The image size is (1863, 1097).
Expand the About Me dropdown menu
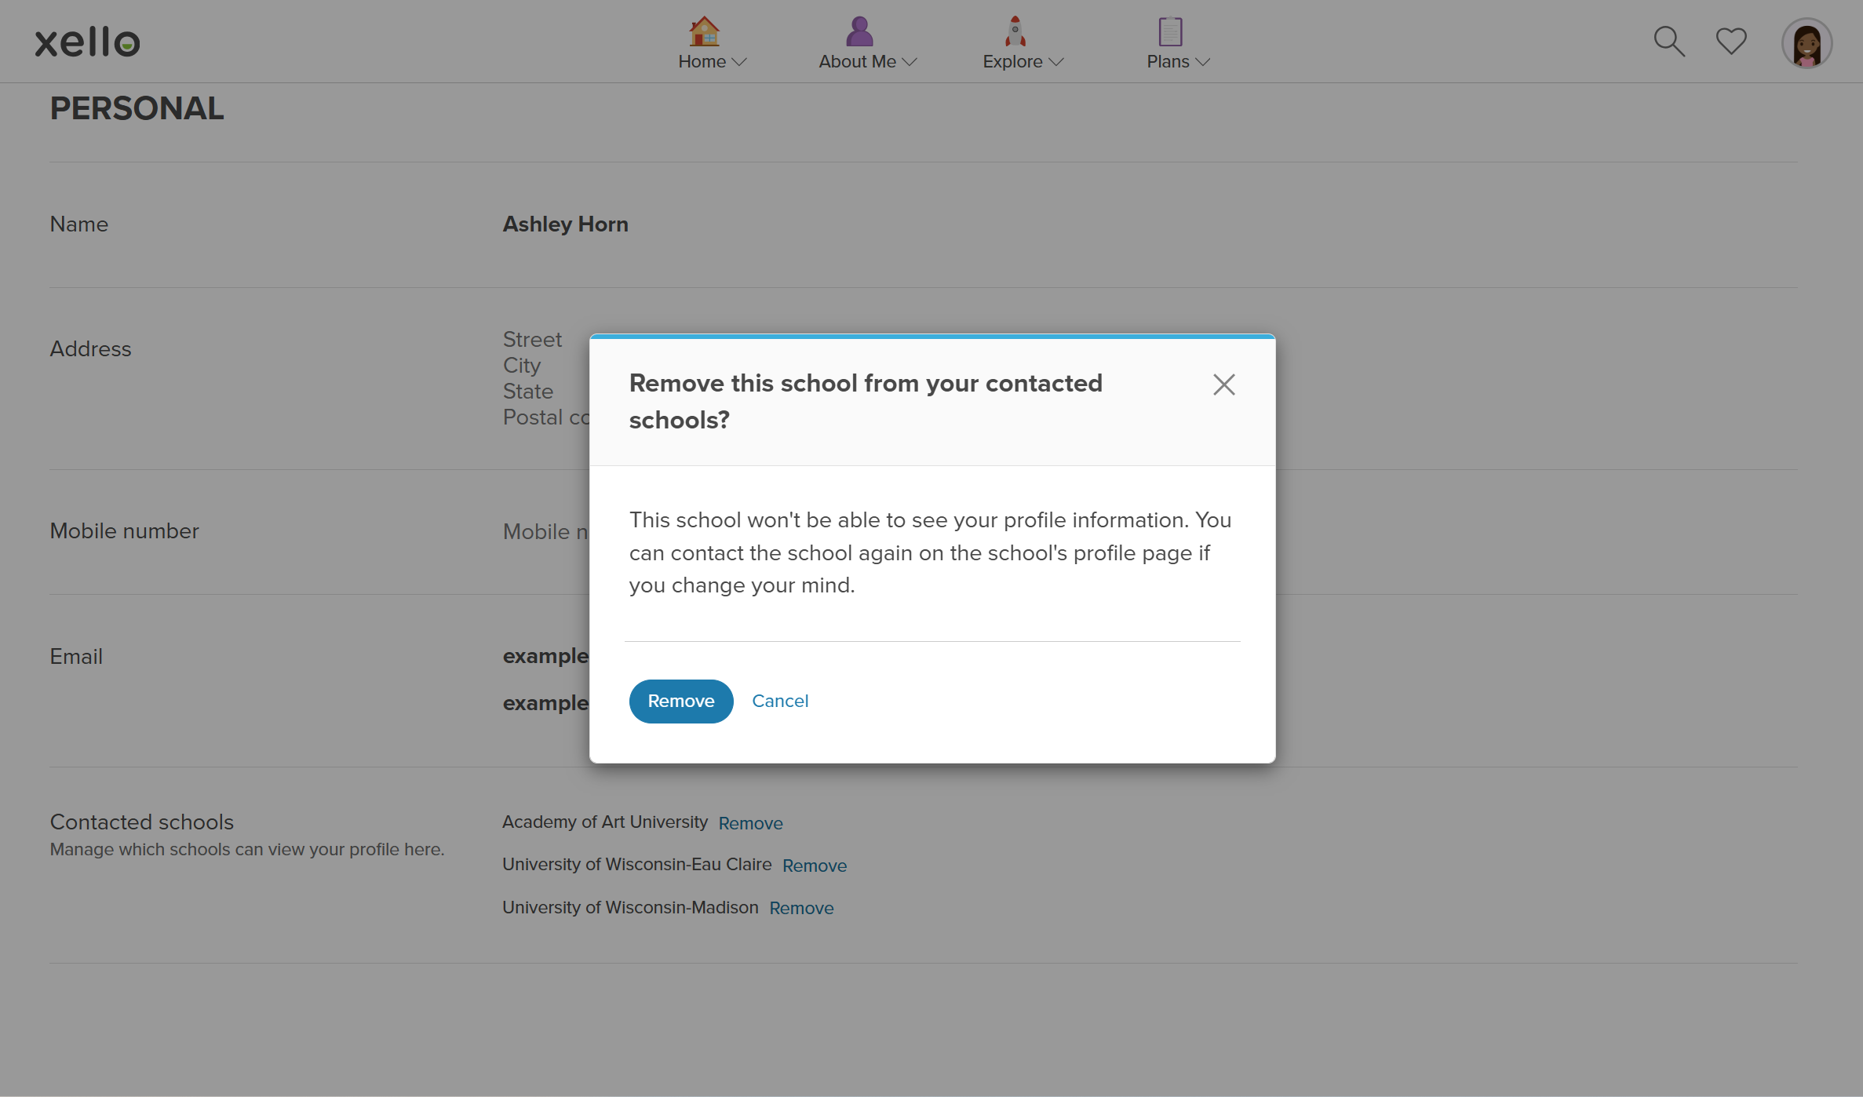click(910, 62)
